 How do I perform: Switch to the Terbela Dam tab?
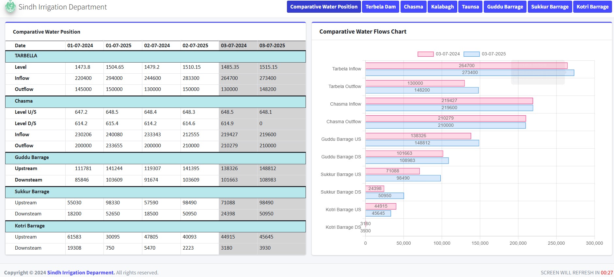(x=380, y=7)
